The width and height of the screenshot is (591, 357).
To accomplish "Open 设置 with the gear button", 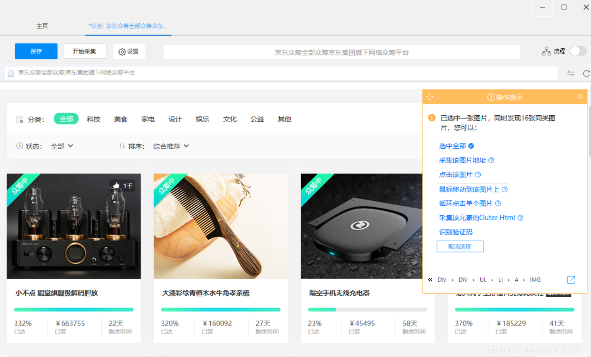I will click(x=129, y=51).
